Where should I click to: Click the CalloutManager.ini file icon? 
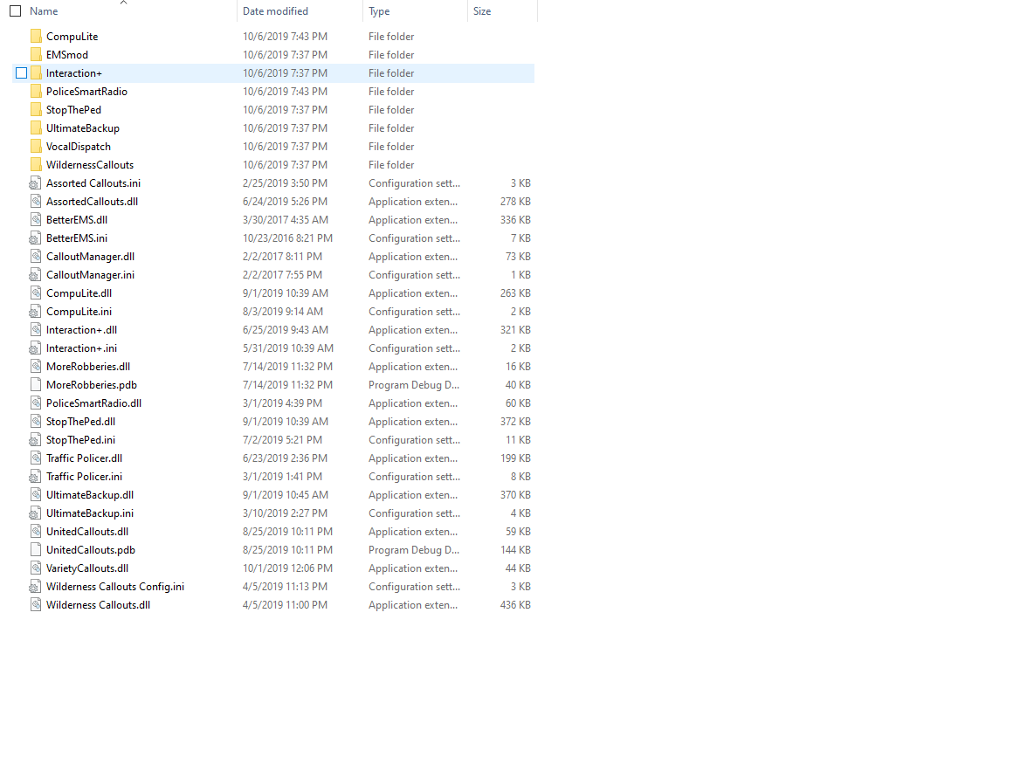pos(35,274)
